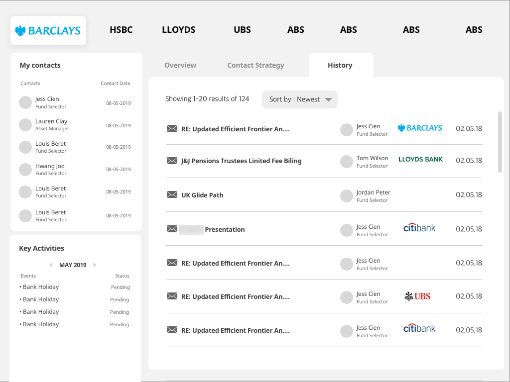Select the Barclays logo card at top
This screenshot has height=382, width=510.
point(48,31)
